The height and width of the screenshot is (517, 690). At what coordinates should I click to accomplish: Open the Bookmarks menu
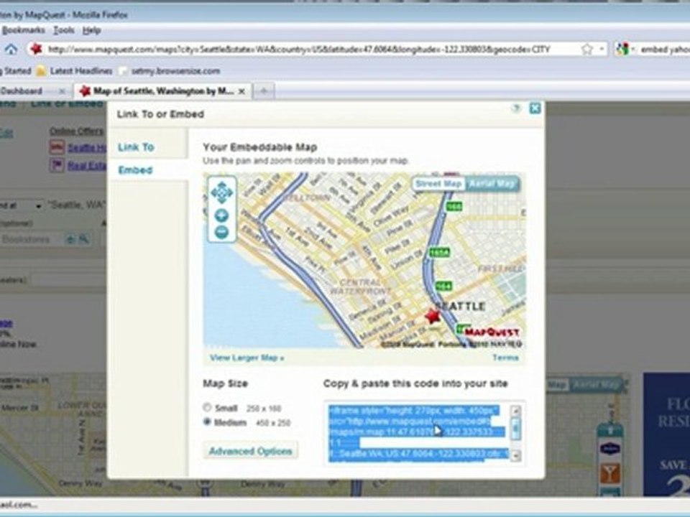coord(23,30)
